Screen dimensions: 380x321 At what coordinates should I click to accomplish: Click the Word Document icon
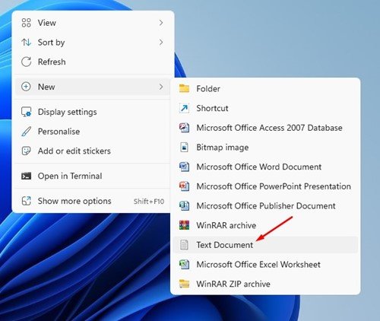click(x=184, y=167)
